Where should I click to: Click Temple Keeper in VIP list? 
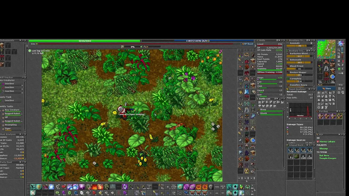point(328,158)
